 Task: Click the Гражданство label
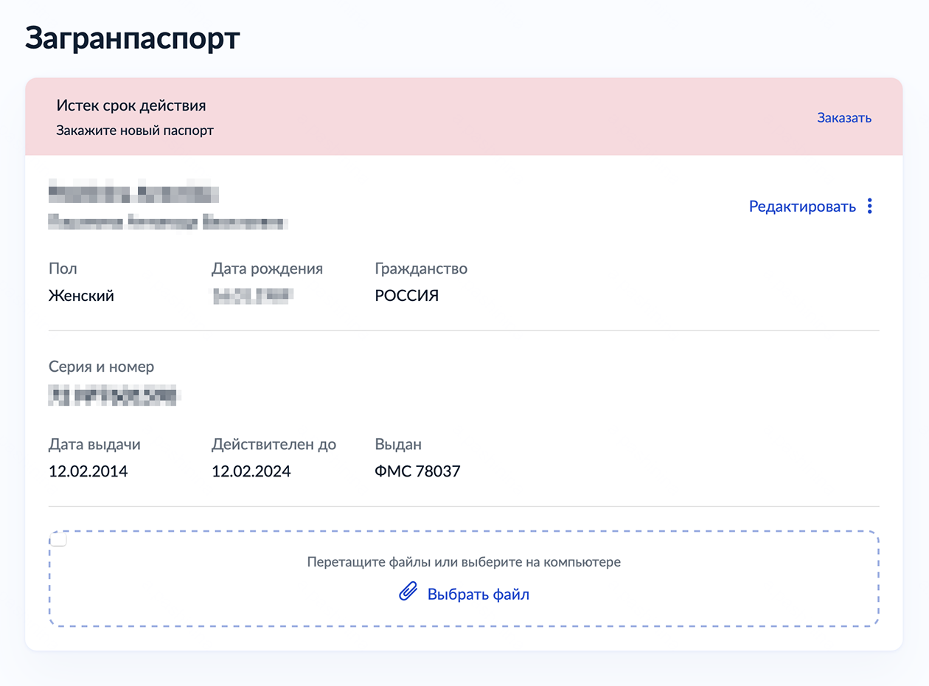(x=421, y=268)
